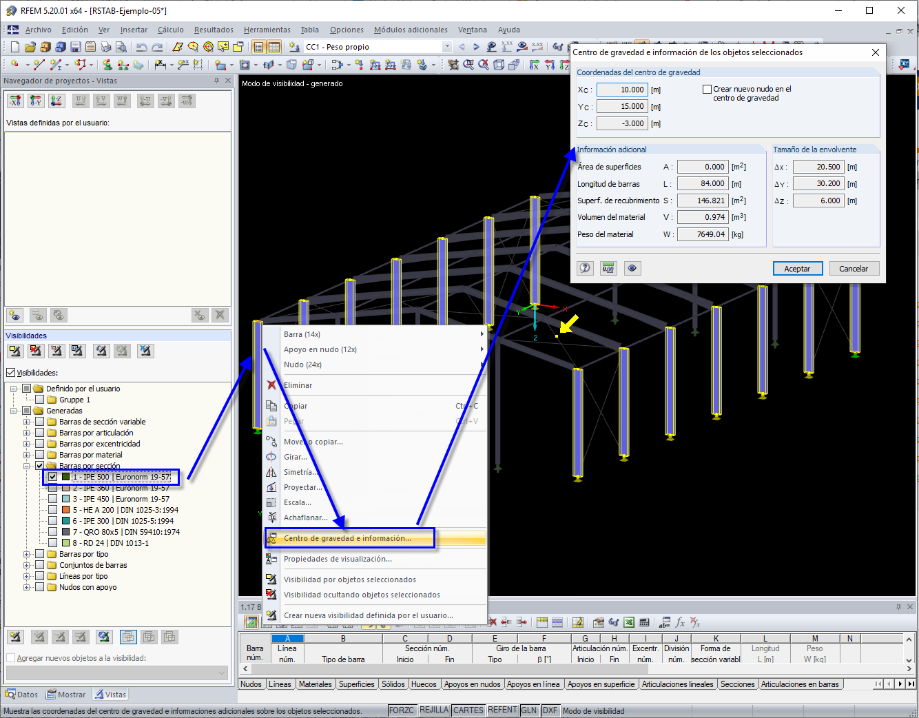Click the orange swatch for HE A 200
This screenshot has width=919, height=718.
(65, 510)
